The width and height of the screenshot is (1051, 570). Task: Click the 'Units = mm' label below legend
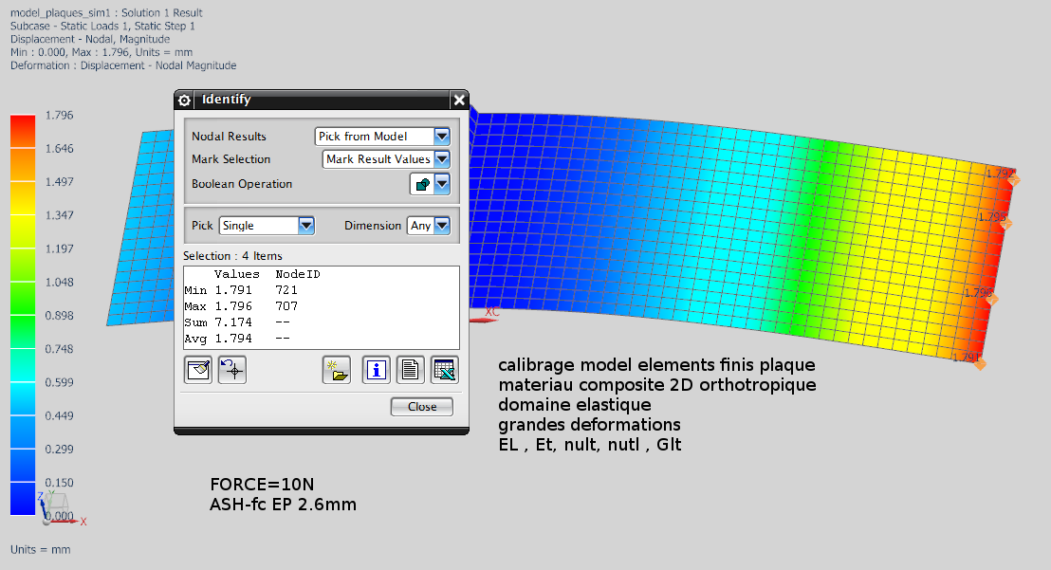[40, 549]
